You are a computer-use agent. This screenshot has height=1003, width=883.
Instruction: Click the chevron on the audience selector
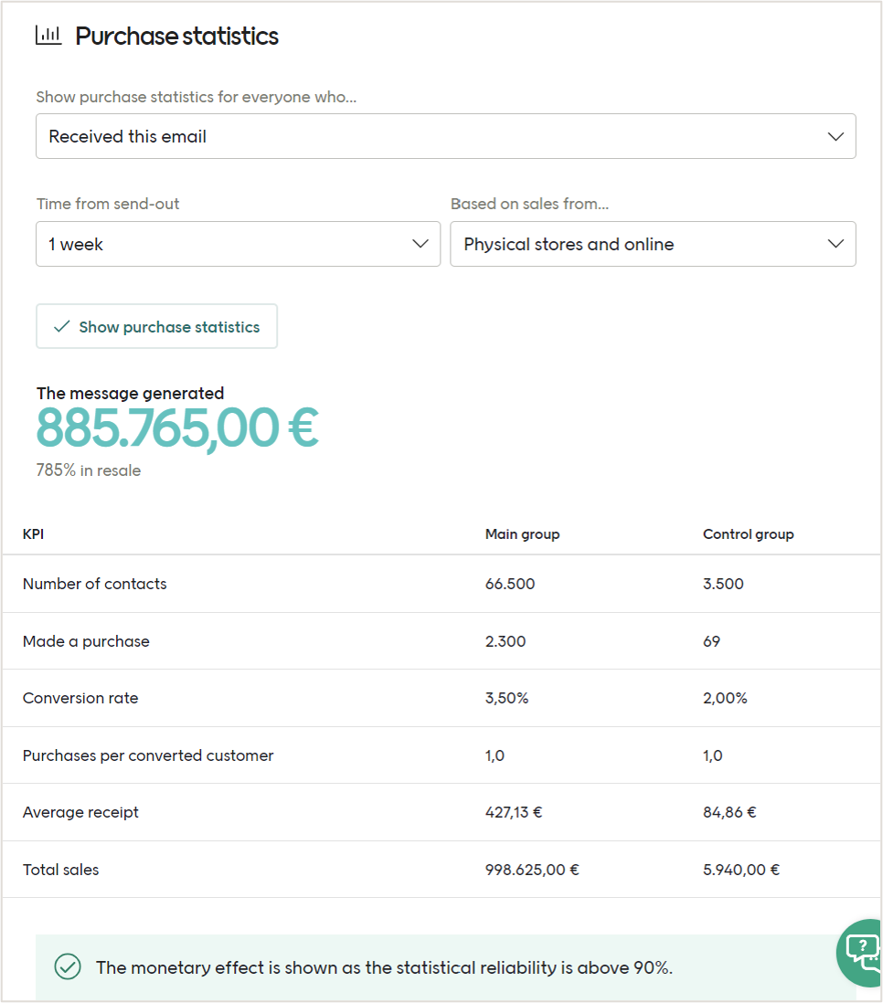pyautogui.click(x=835, y=135)
